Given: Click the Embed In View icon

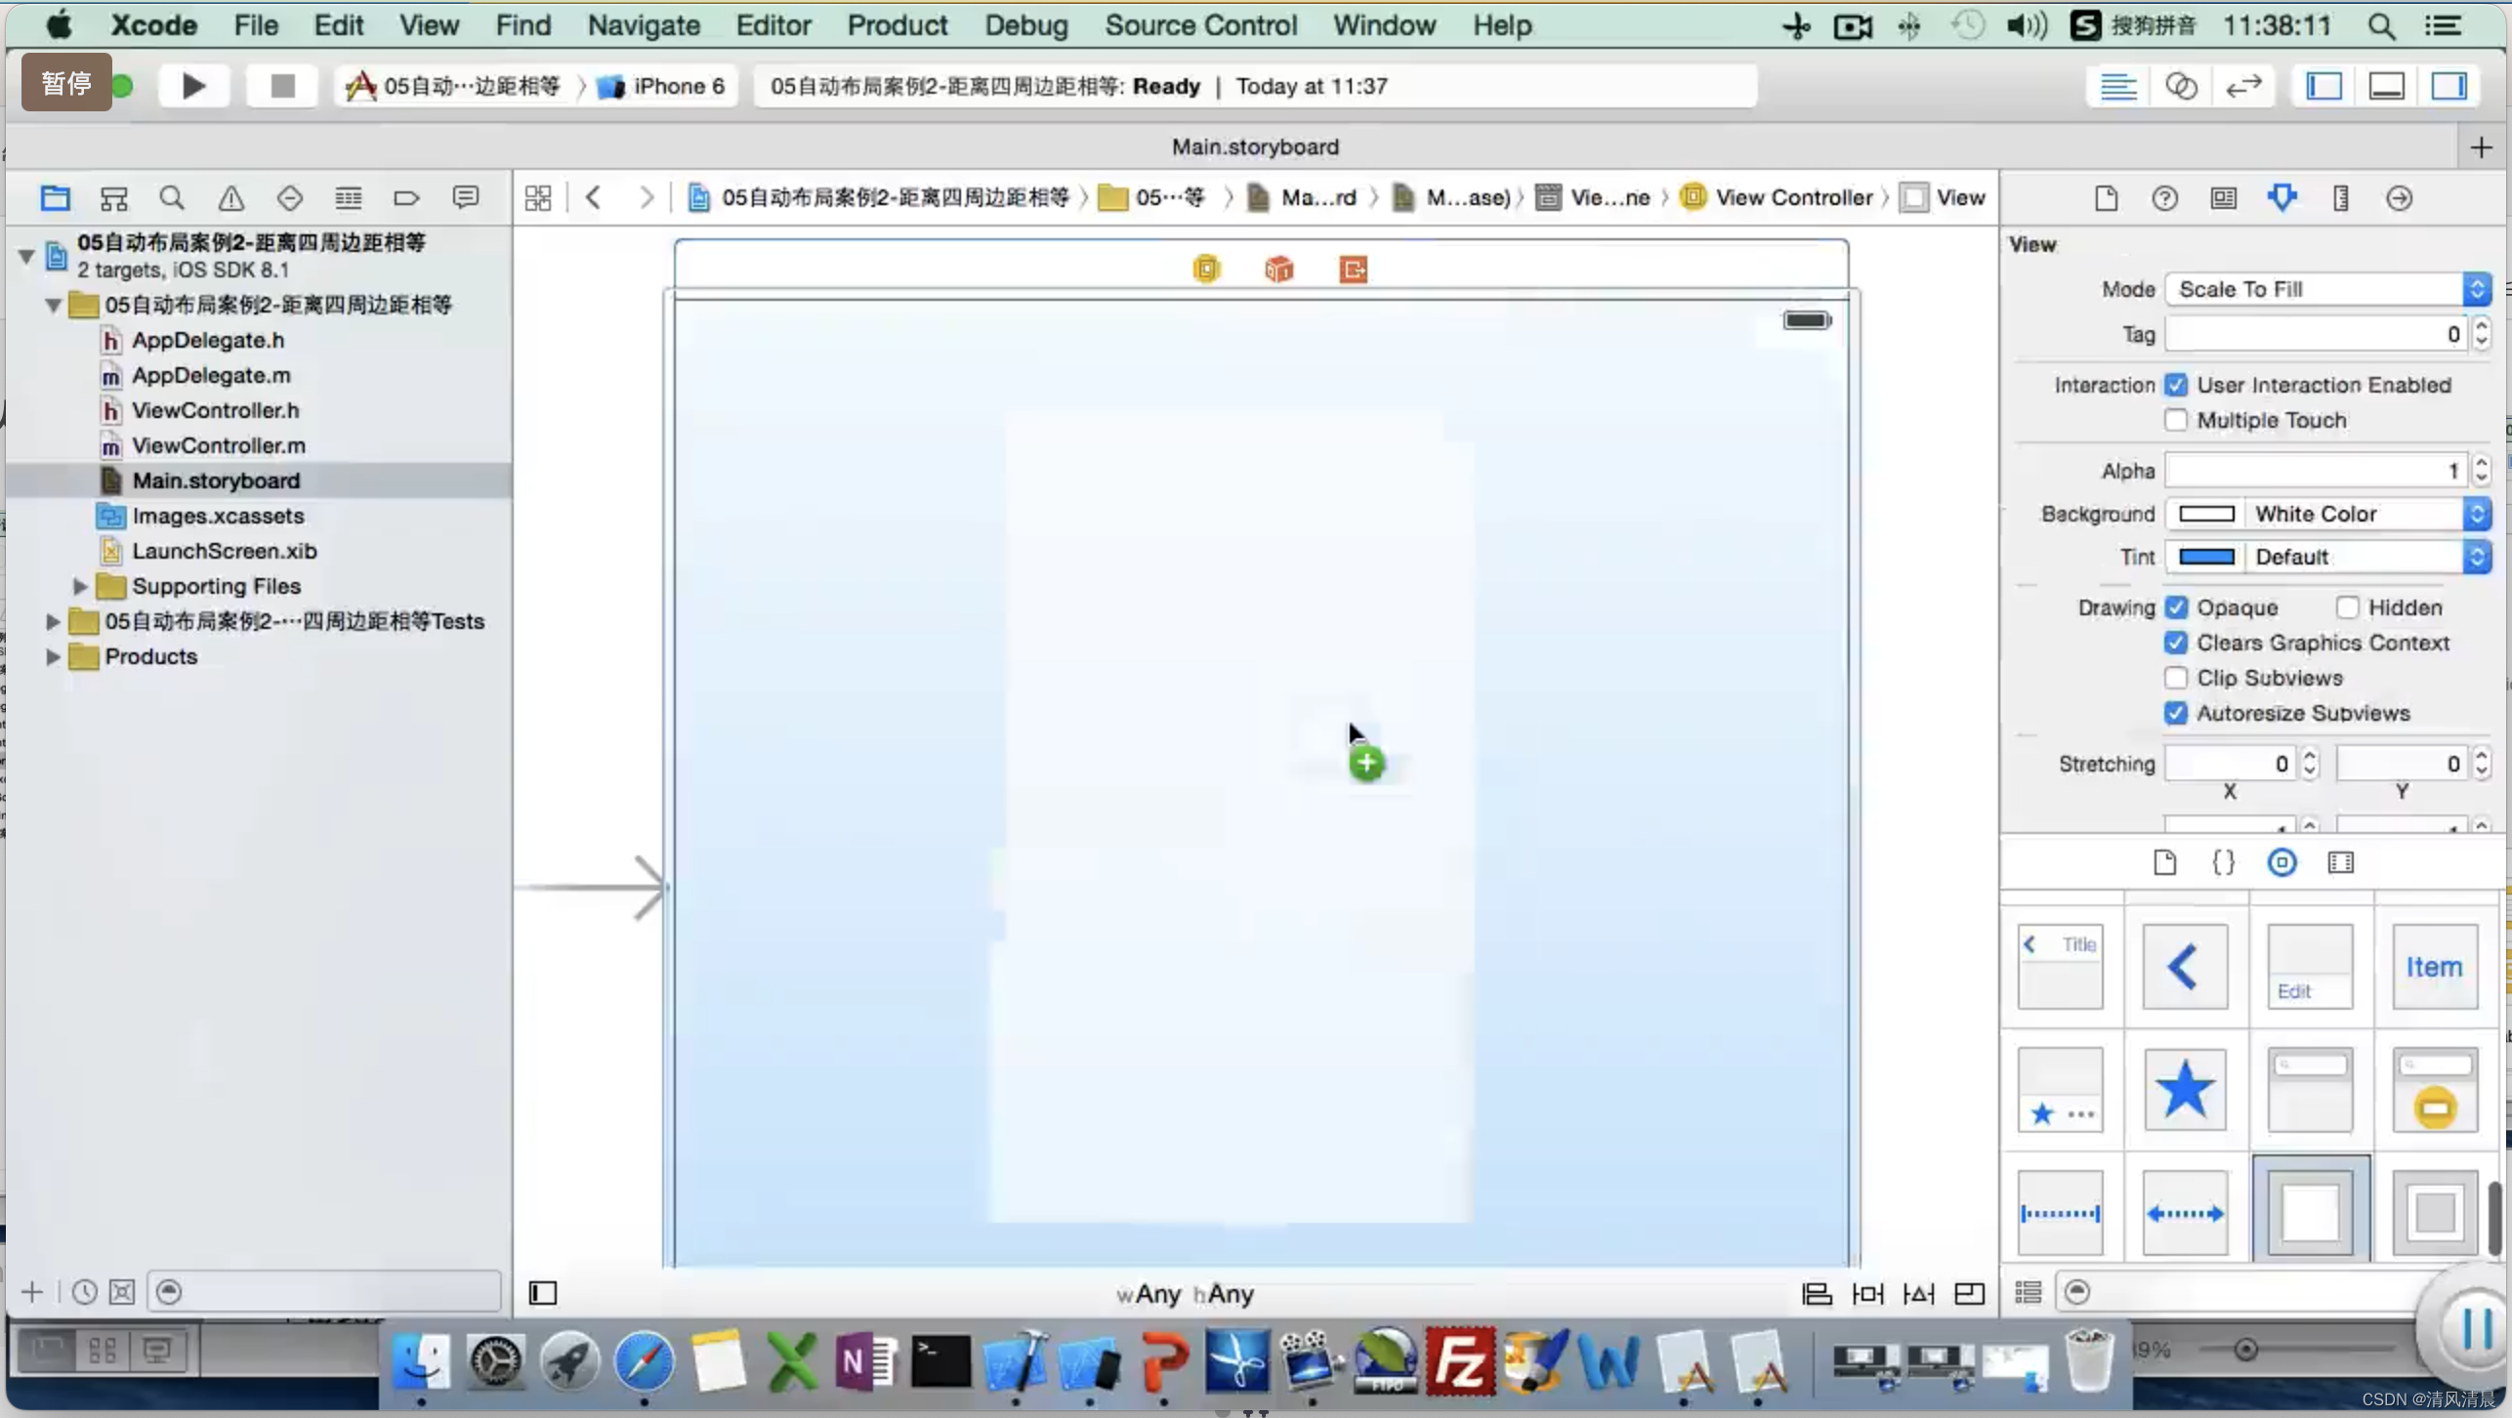Looking at the screenshot, I should [x=1969, y=1292].
